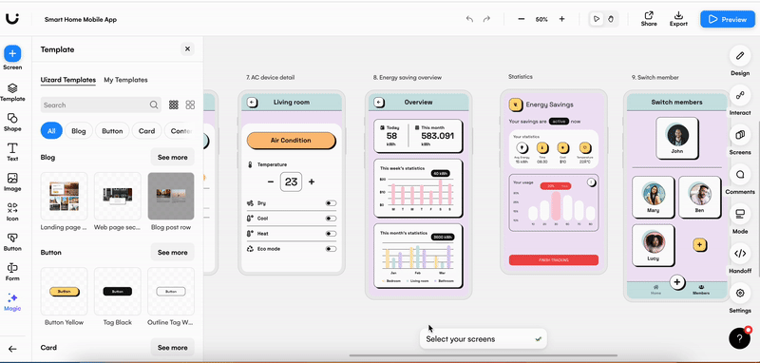Open the Comments panel
The height and width of the screenshot is (363, 760).
coord(740,175)
